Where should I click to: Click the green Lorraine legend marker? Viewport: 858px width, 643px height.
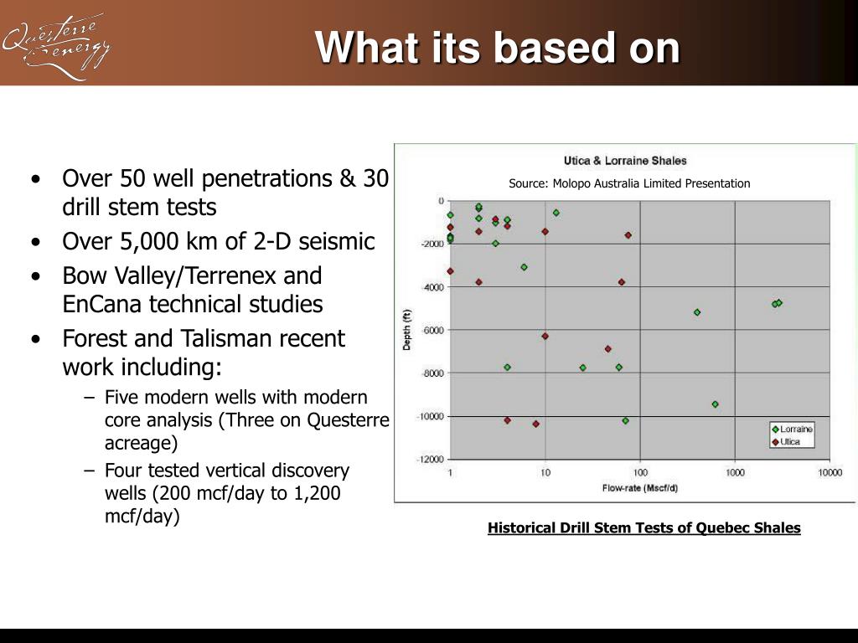[775, 430]
